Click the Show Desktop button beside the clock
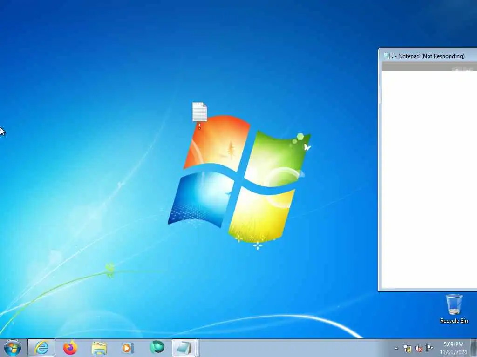Image resolution: width=477 pixels, height=357 pixels. pos(474,348)
